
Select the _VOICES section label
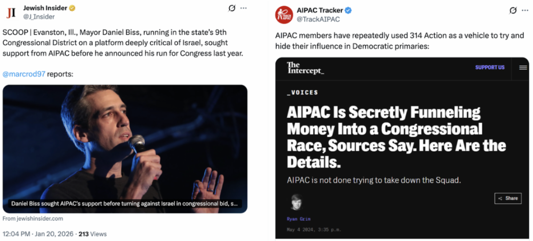[x=302, y=92]
